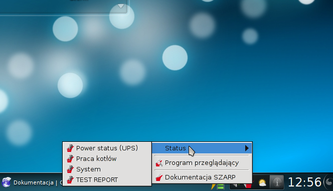Screen dimensions: 333x191
Task: Click the crescent moon icon by the clock
Action: pyautogui.click(x=329, y=182)
